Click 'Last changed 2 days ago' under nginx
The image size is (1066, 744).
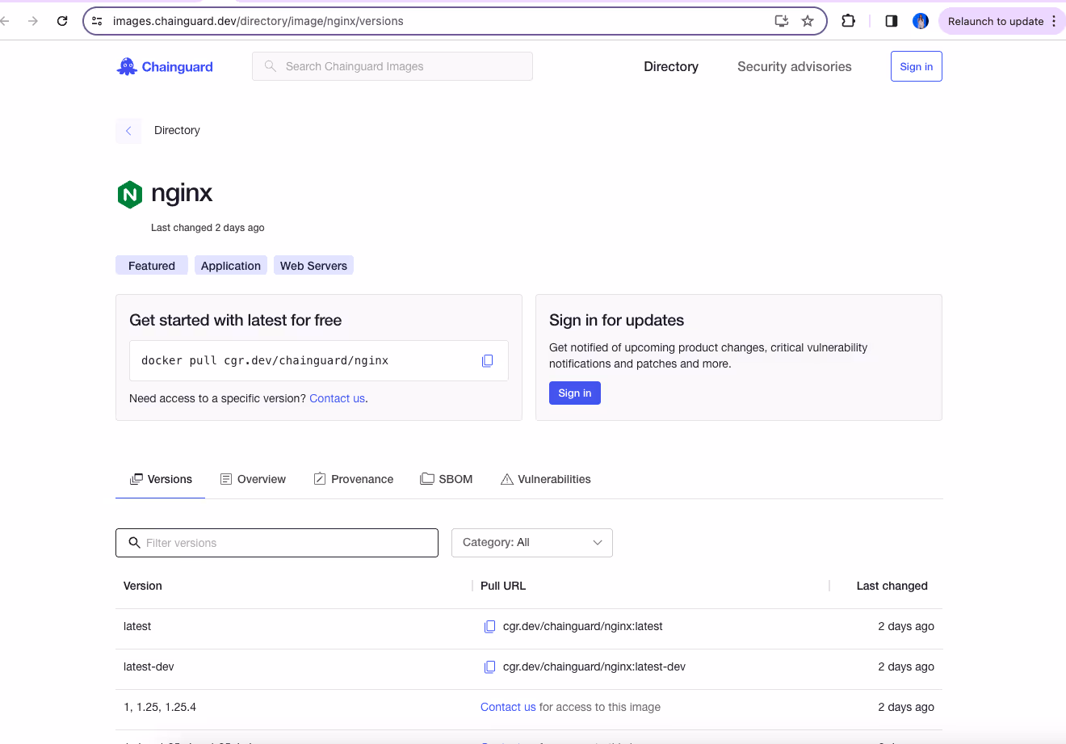point(208,228)
